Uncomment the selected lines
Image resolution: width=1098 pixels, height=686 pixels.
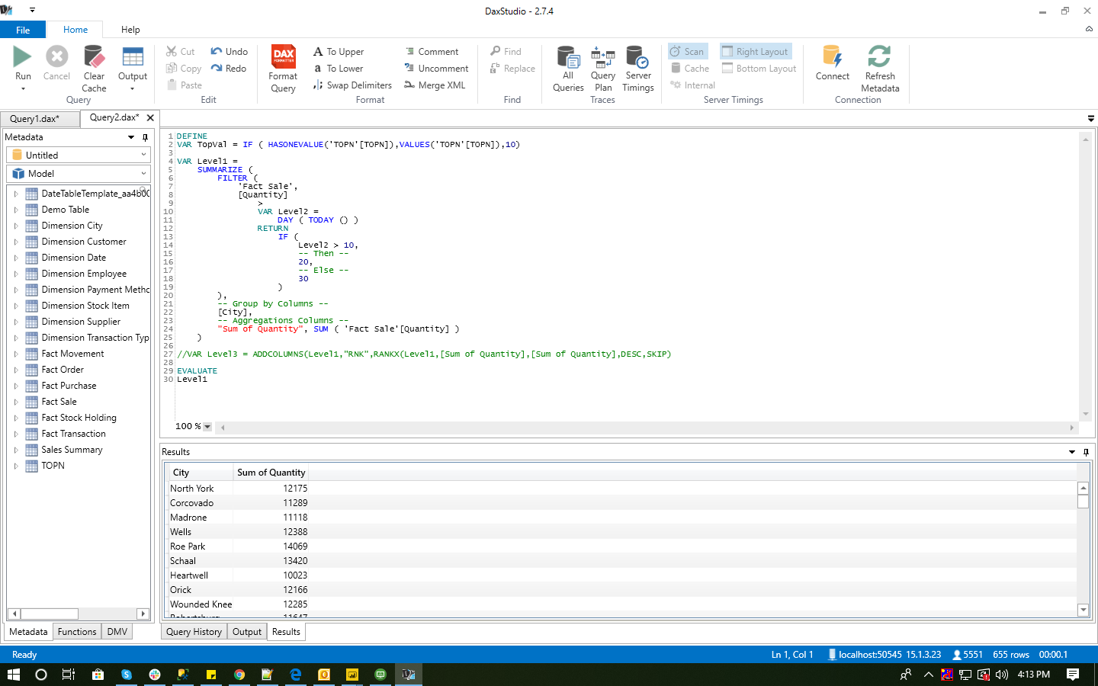pyautogui.click(x=436, y=69)
